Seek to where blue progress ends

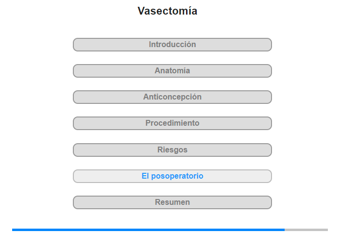point(285,230)
